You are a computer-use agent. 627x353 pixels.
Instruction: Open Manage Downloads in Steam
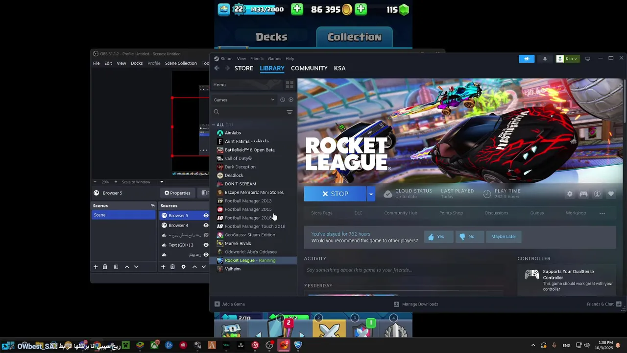[x=416, y=304]
